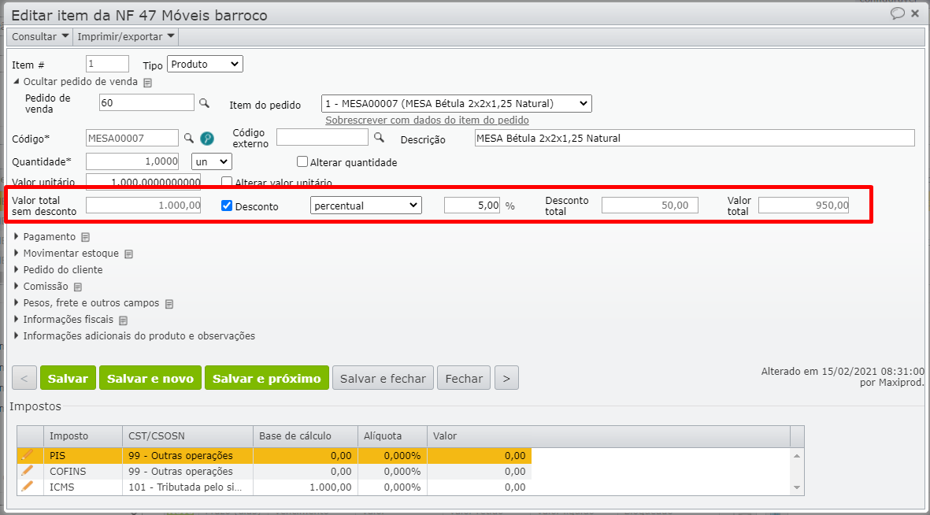930x515 pixels.
Task: Click the Descrição input field
Action: (695, 138)
